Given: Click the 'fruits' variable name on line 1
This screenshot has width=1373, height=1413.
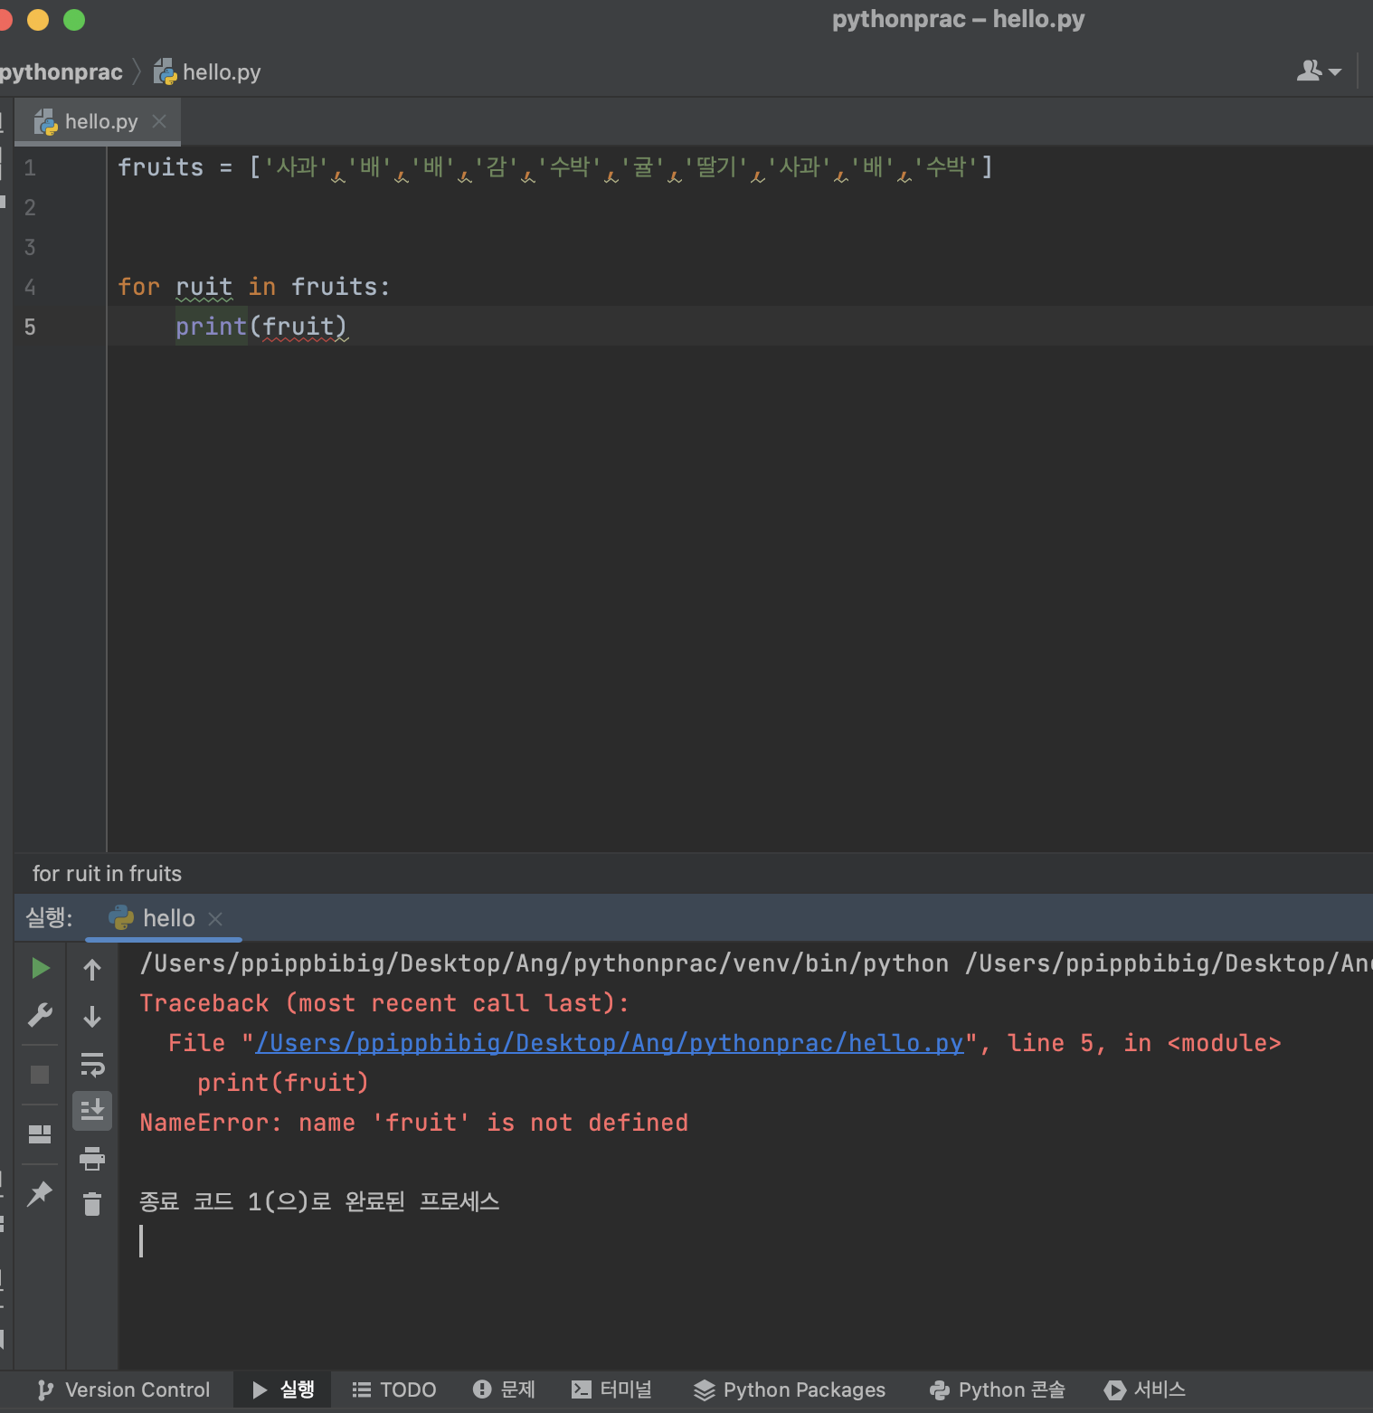Looking at the screenshot, I should (x=161, y=167).
